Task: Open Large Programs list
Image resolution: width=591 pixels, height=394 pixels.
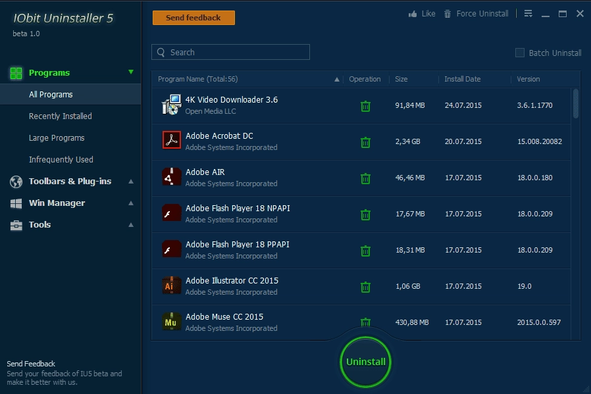Action: [57, 138]
